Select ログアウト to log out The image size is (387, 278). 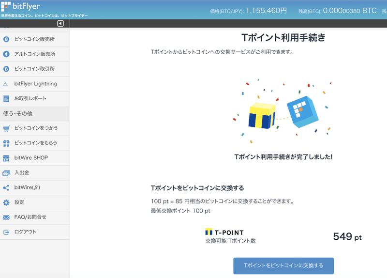[x=34, y=232]
